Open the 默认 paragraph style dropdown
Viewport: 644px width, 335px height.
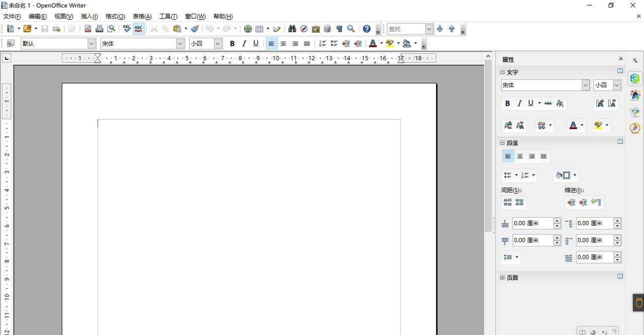pyautogui.click(x=92, y=44)
